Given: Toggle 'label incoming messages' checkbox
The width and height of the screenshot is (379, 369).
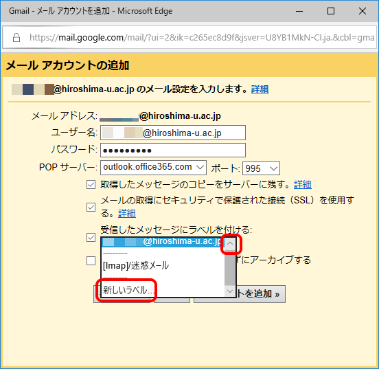Looking at the screenshot, I should point(91,237).
